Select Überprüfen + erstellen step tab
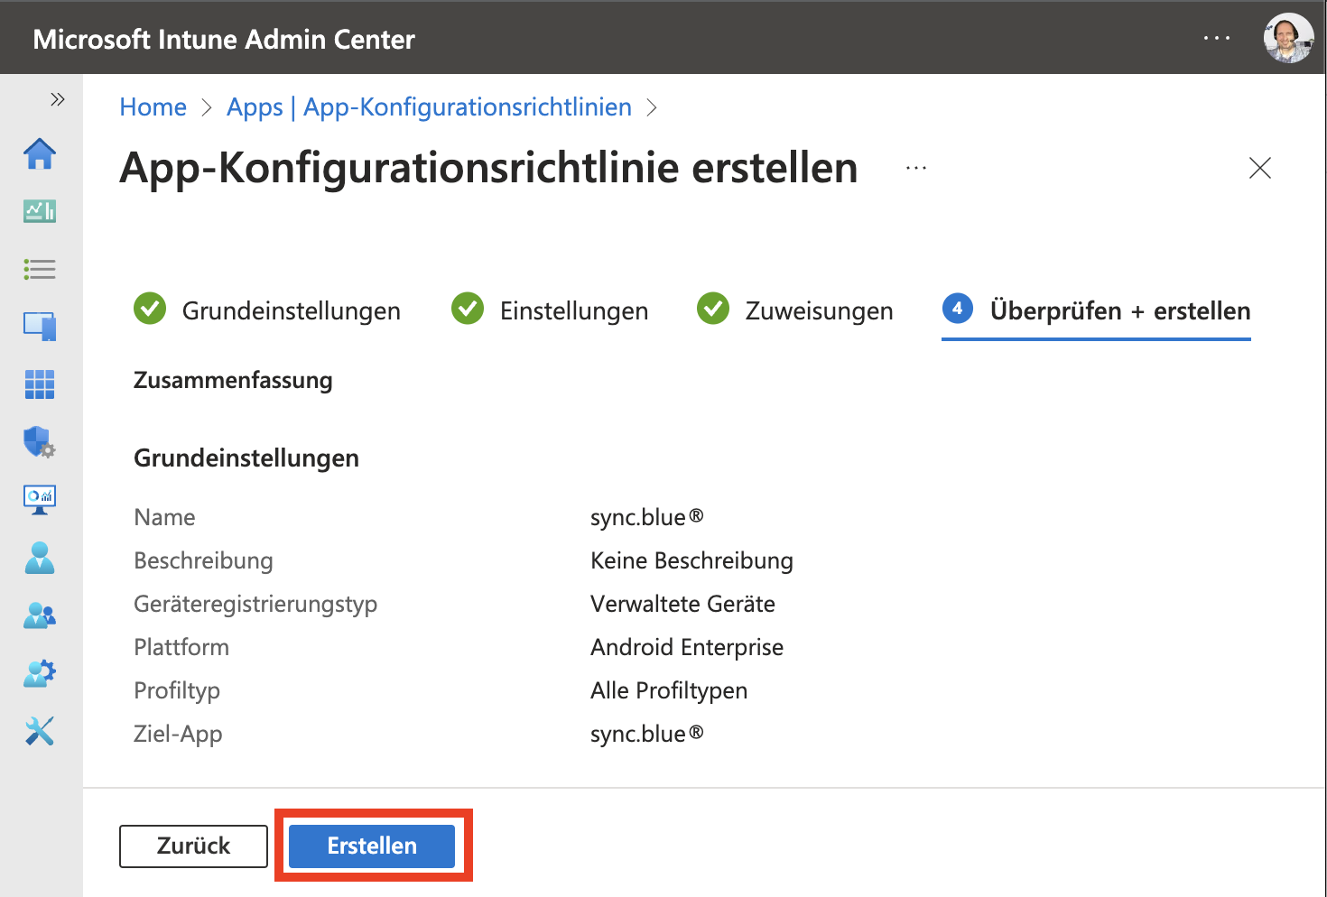1327x897 pixels. point(1096,310)
